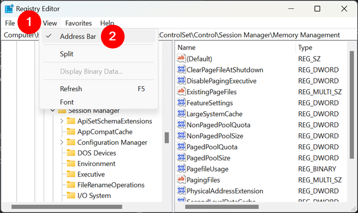Select the Executive folder icon
Screen dimensions: 358x213
(x=71, y=174)
